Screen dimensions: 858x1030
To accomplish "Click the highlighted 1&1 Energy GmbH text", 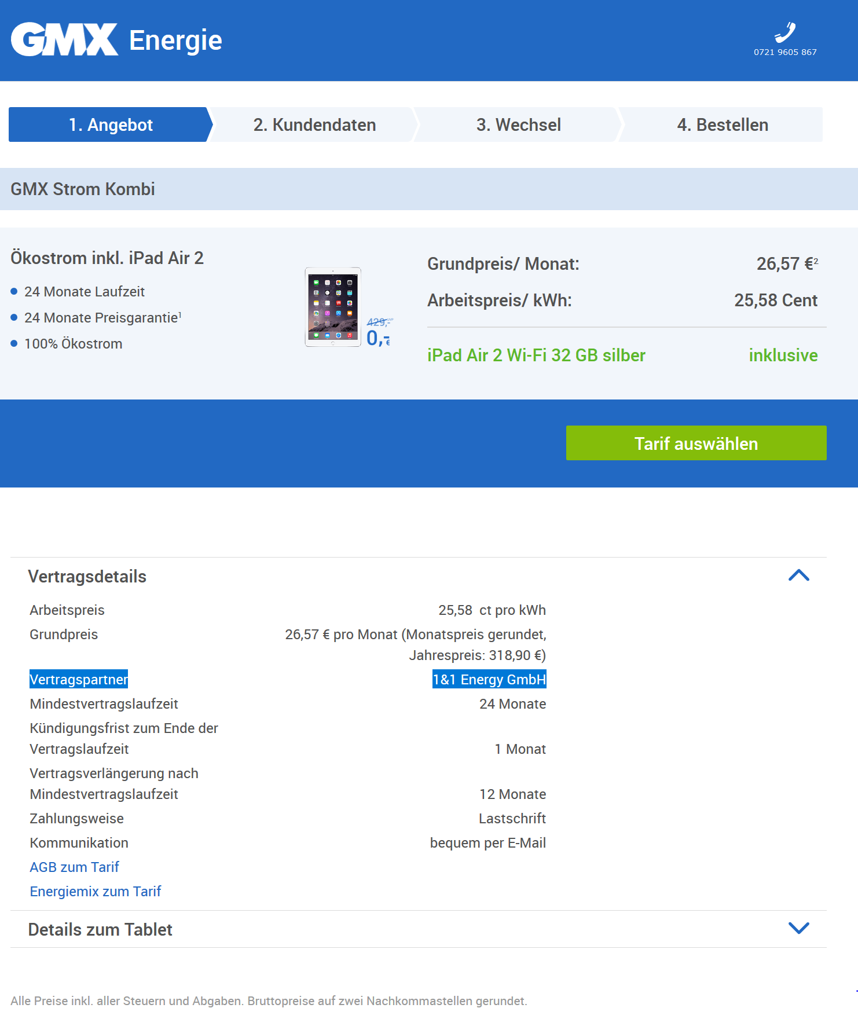I will point(489,680).
